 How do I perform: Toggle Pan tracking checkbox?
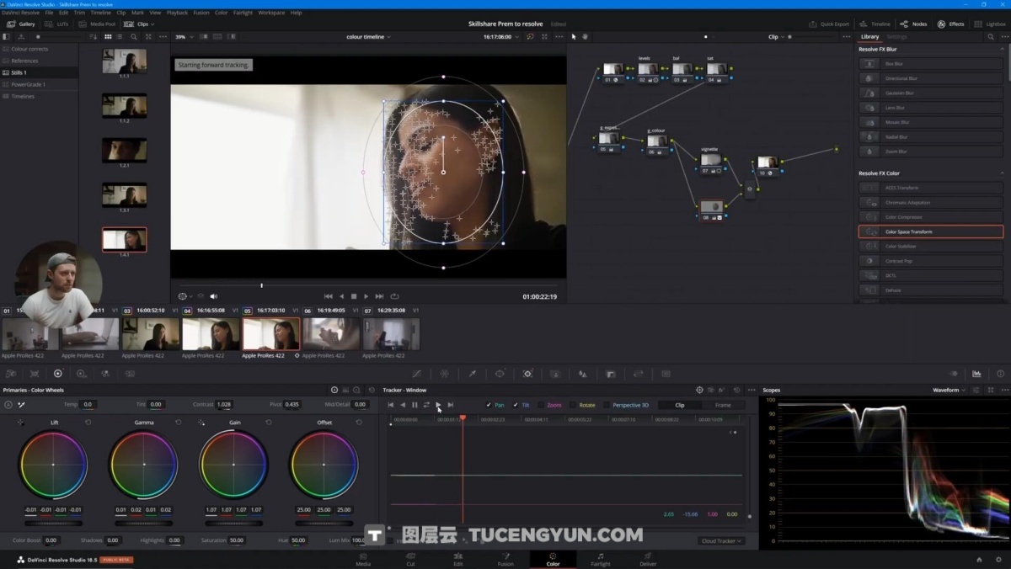point(489,405)
